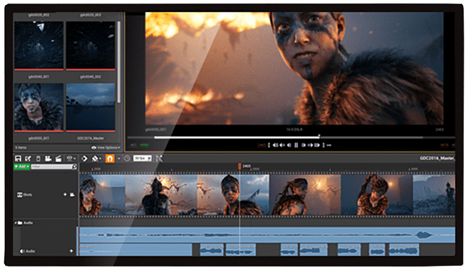Click the camera icon on Shots track
This screenshot has width=469, height=270.
coord(72,195)
